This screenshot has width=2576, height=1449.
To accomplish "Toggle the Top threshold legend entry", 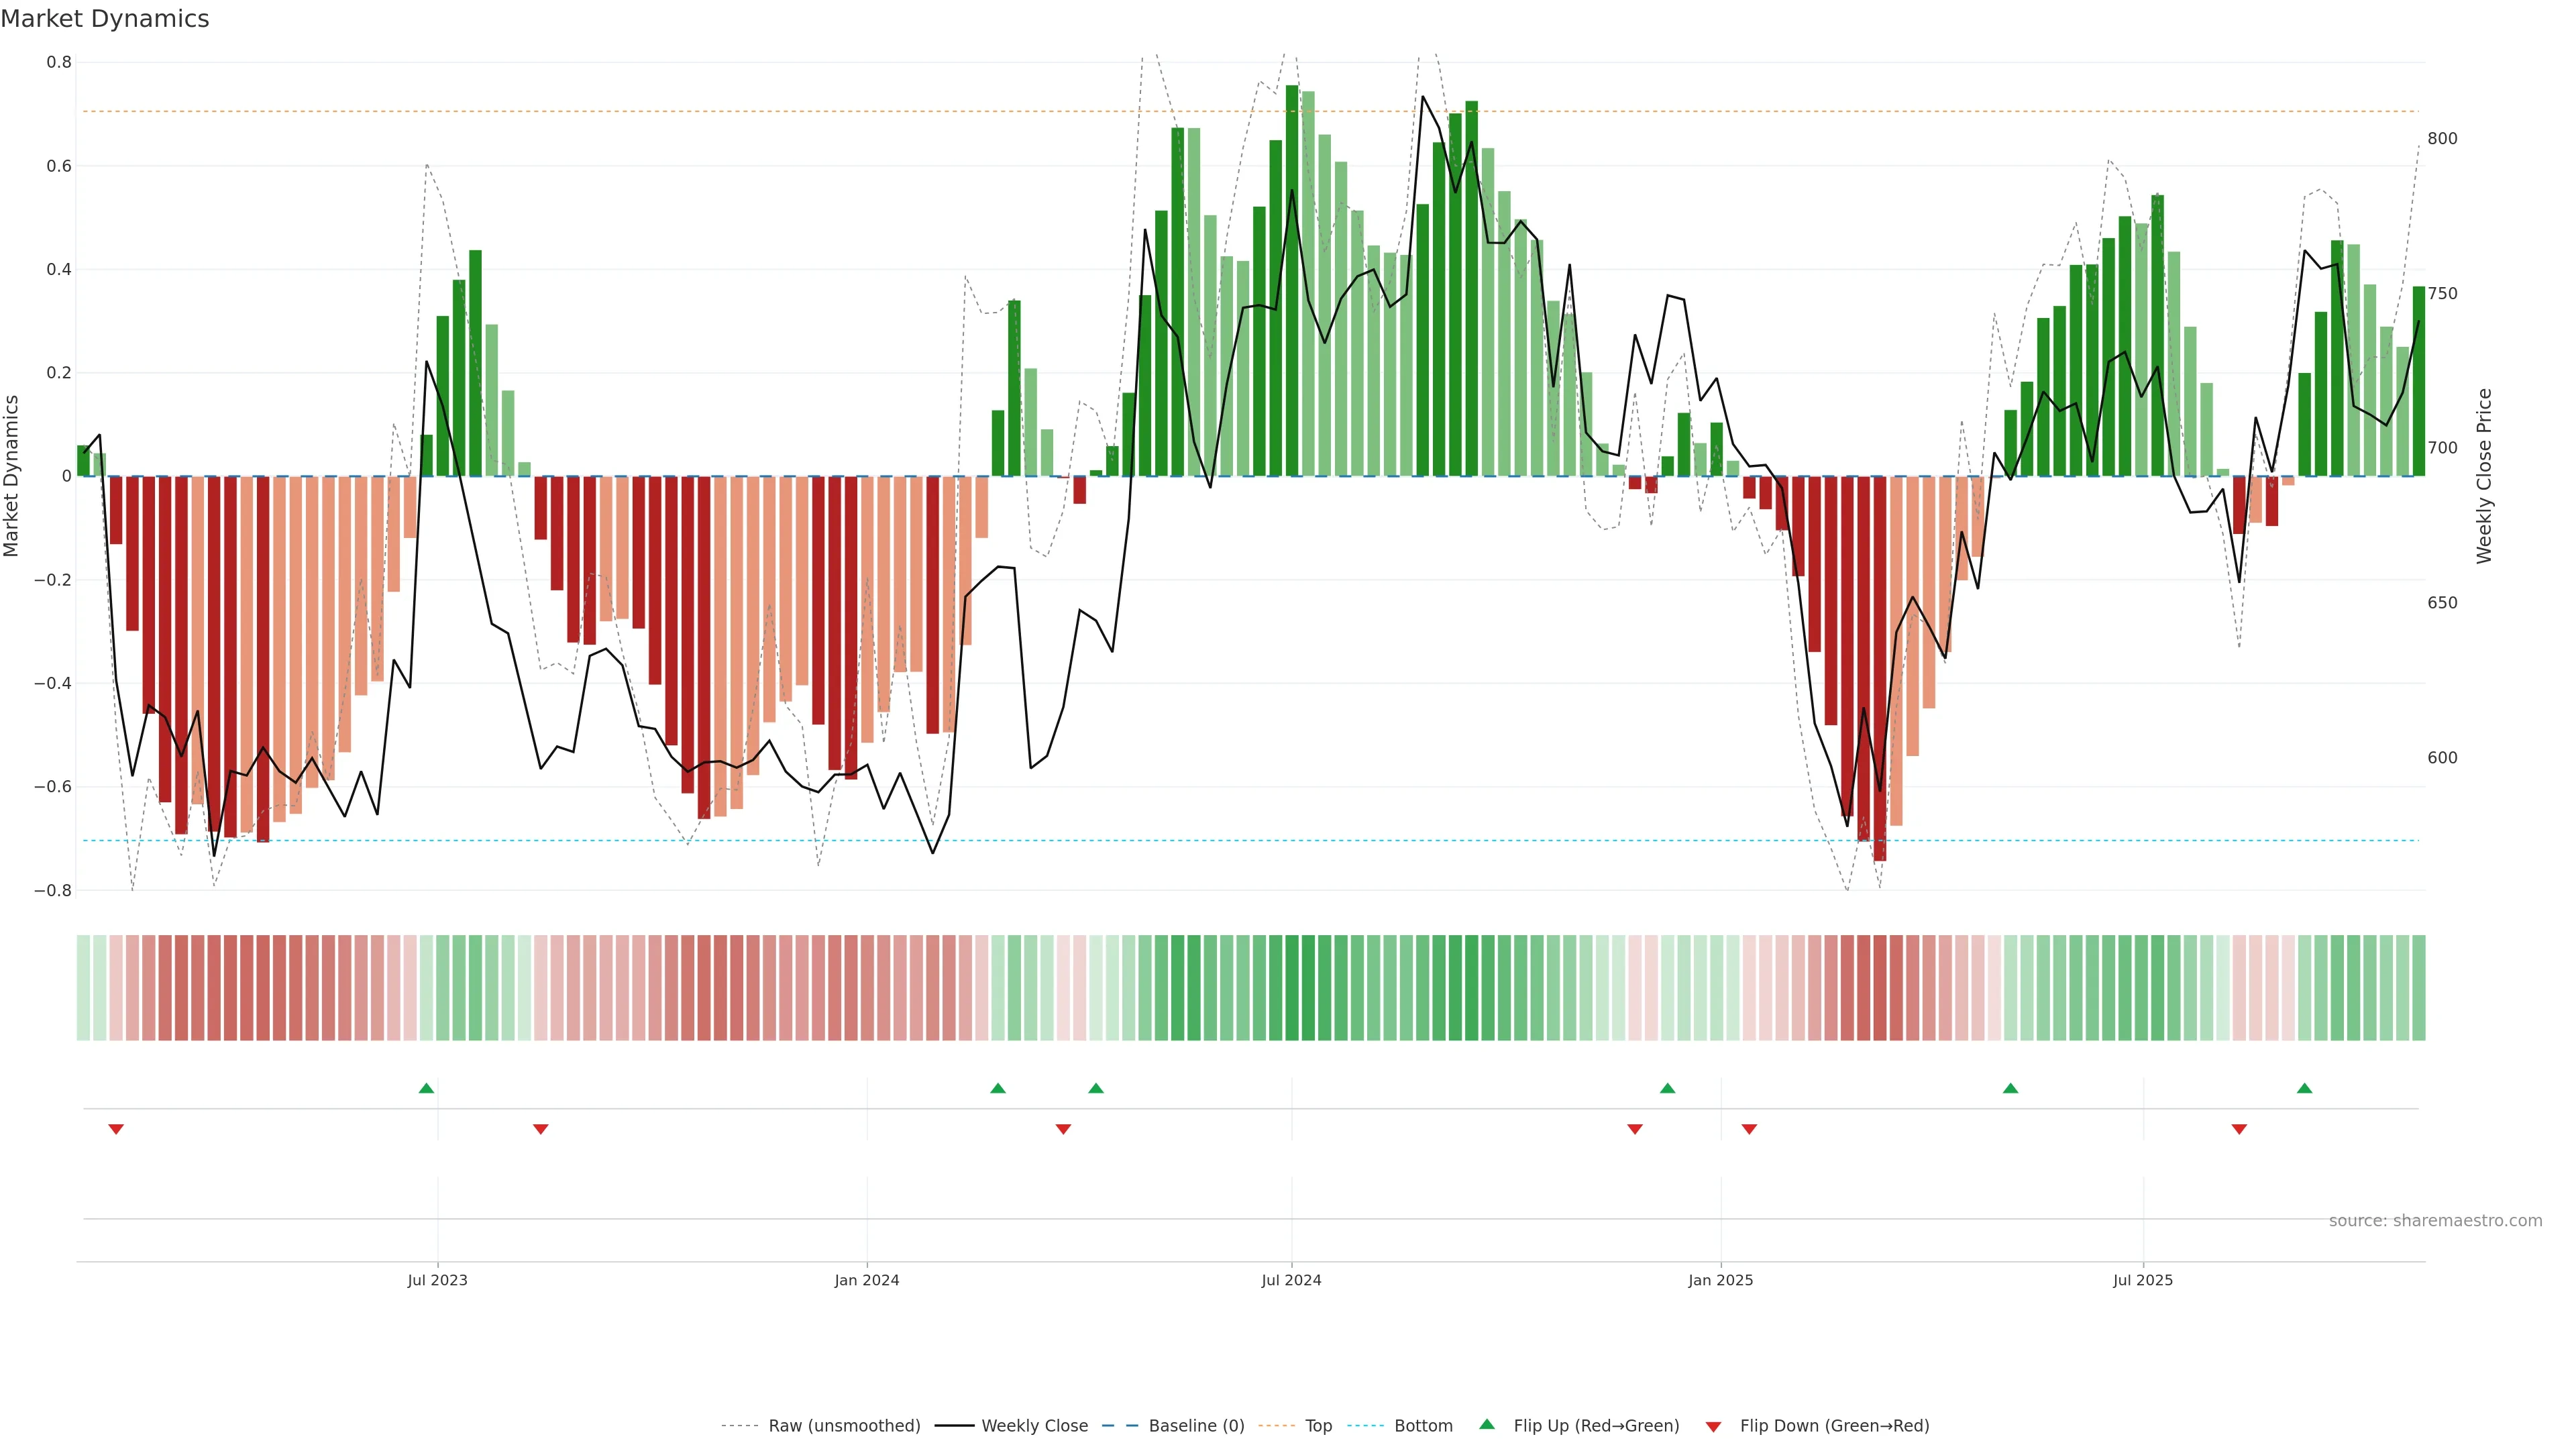I will (1318, 1426).
